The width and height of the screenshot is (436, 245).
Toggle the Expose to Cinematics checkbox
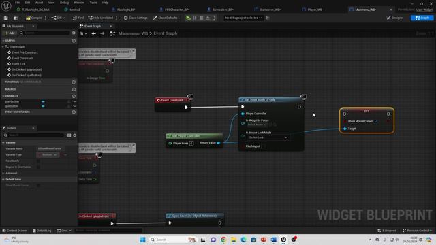pos(38,167)
